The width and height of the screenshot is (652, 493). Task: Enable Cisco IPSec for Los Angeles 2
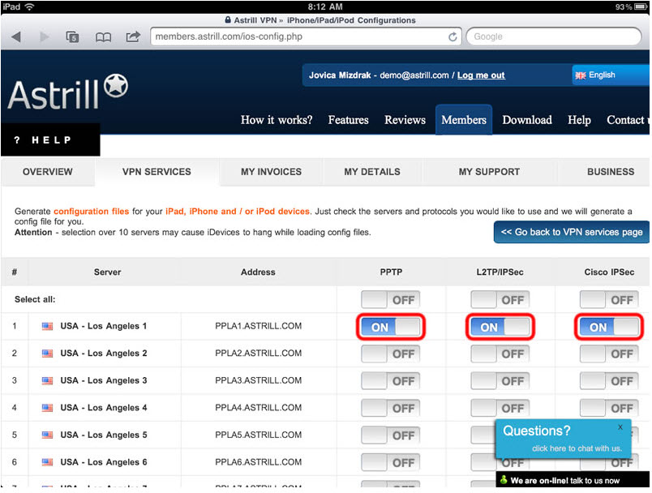(609, 354)
